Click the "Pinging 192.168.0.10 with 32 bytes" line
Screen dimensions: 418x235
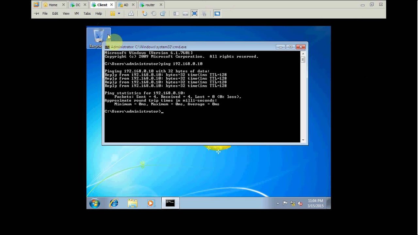click(x=157, y=71)
